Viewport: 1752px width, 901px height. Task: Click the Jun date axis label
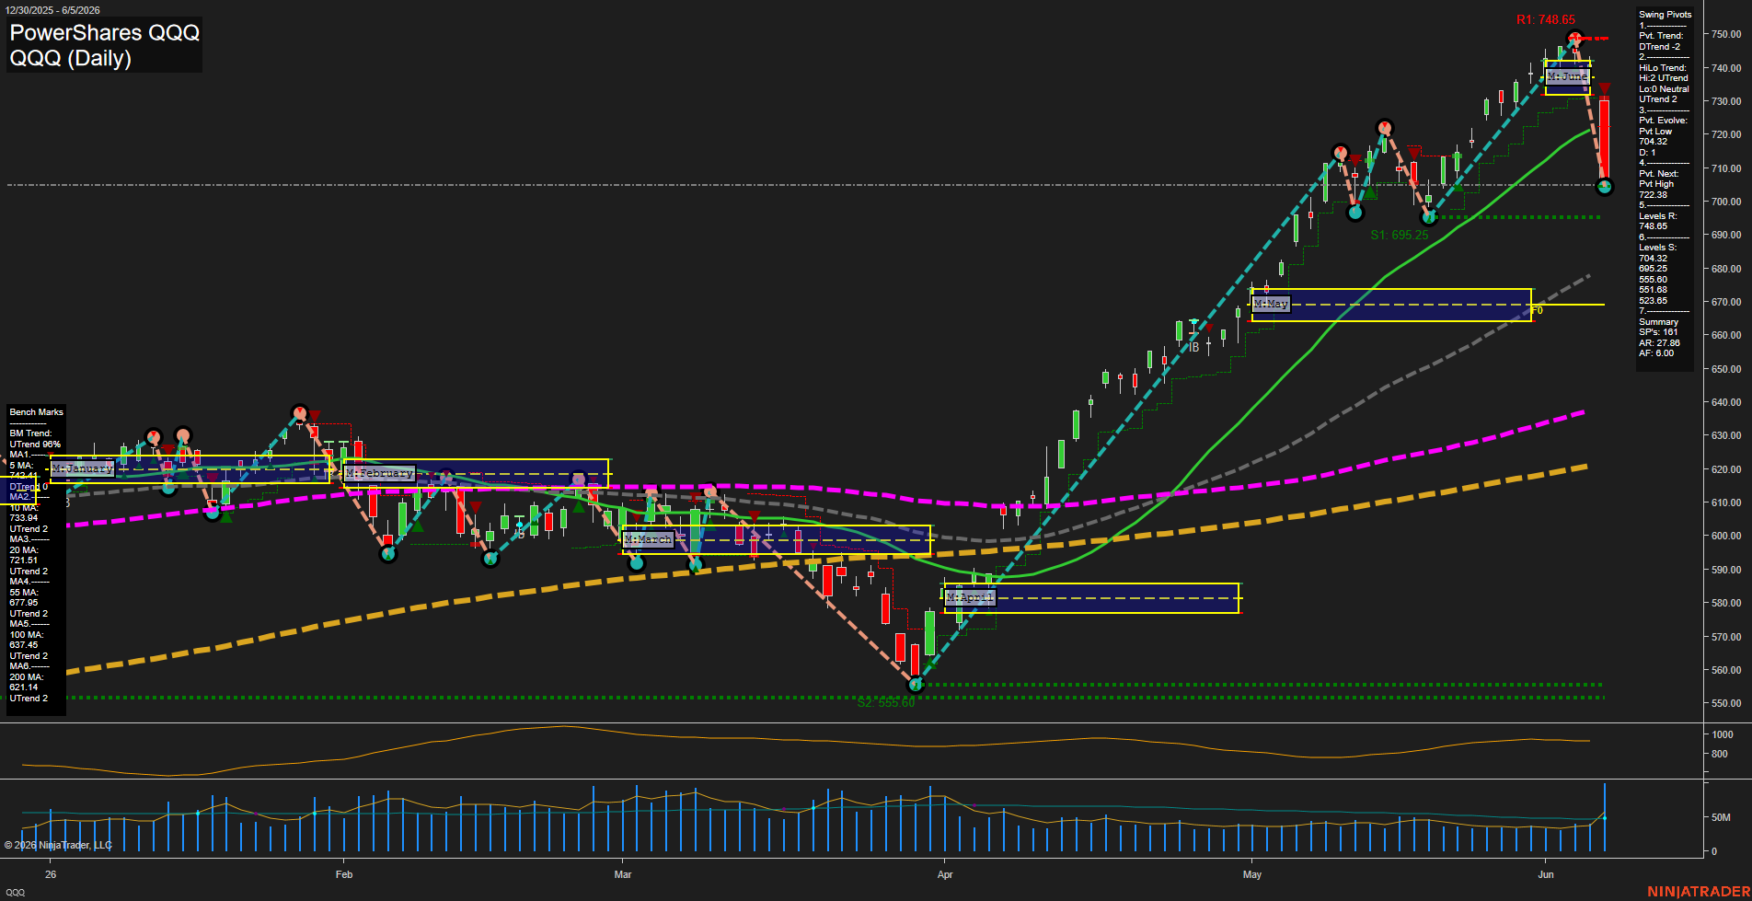pos(1546,874)
